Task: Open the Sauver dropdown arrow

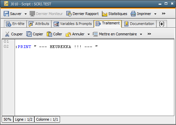Action: click(x=26, y=14)
